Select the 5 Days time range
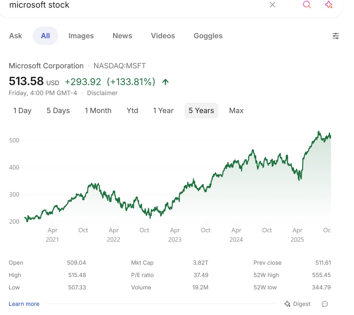This screenshot has width=354, height=315. [58, 111]
